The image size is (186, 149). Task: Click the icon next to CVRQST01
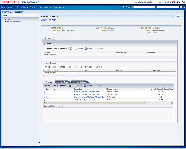tap(183, 2)
